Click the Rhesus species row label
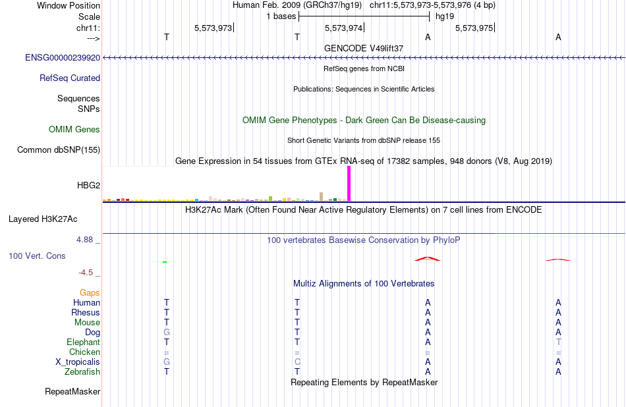 tap(86, 313)
